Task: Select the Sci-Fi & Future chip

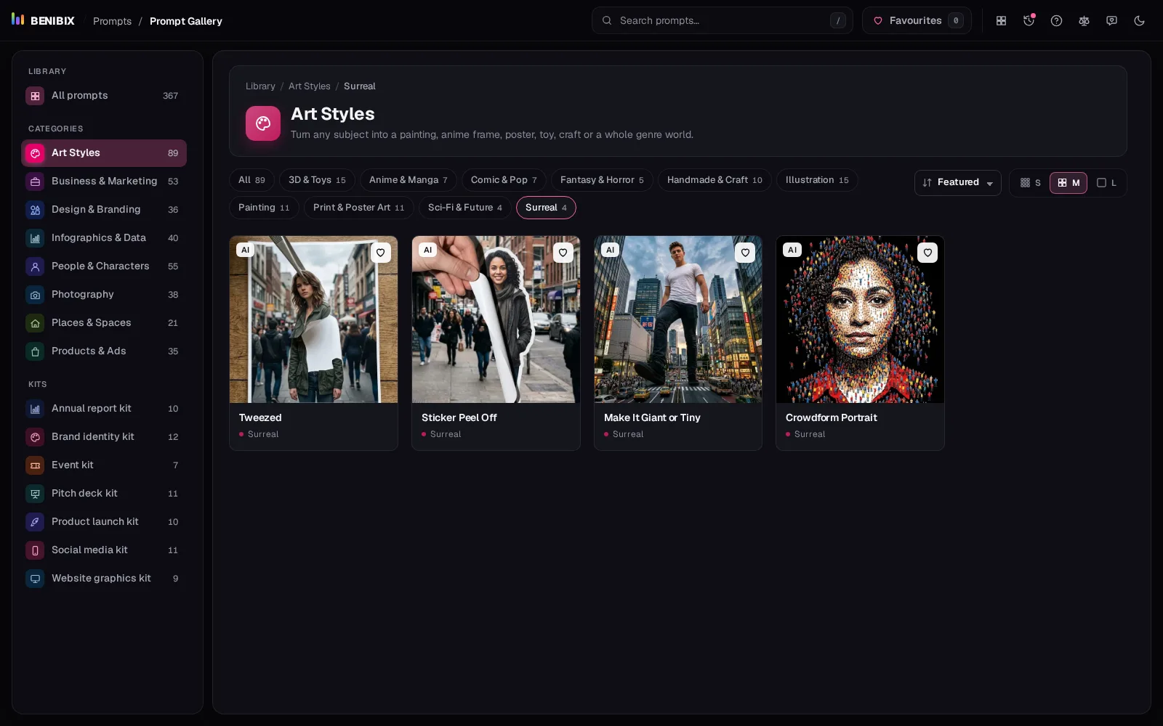Action: point(464,208)
